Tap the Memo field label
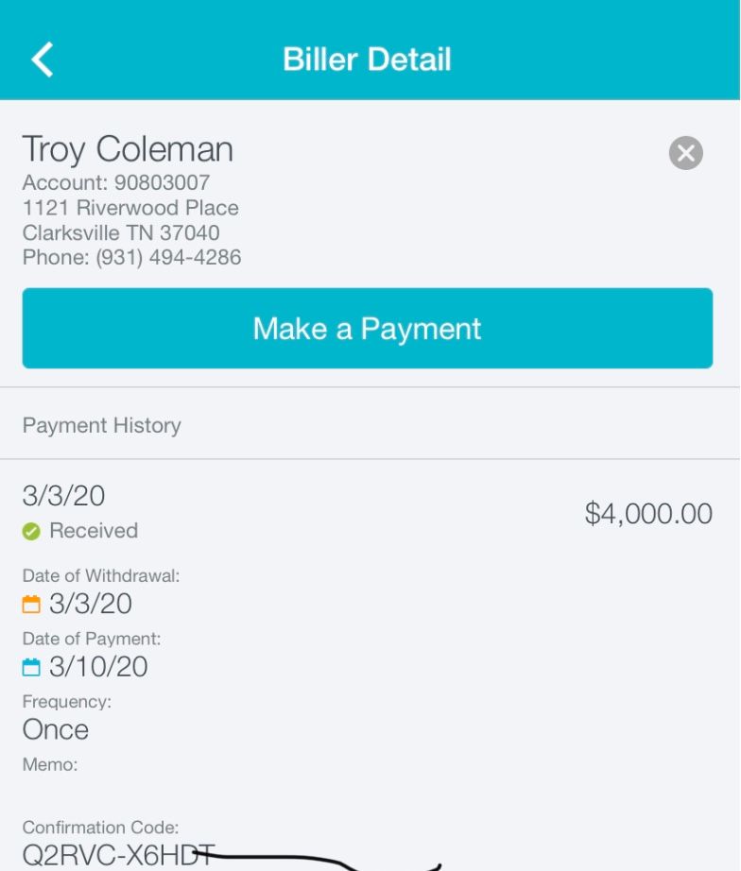This screenshot has width=741, height=871. 50,764
